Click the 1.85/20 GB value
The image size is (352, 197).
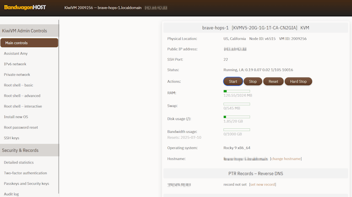[233, 121]
